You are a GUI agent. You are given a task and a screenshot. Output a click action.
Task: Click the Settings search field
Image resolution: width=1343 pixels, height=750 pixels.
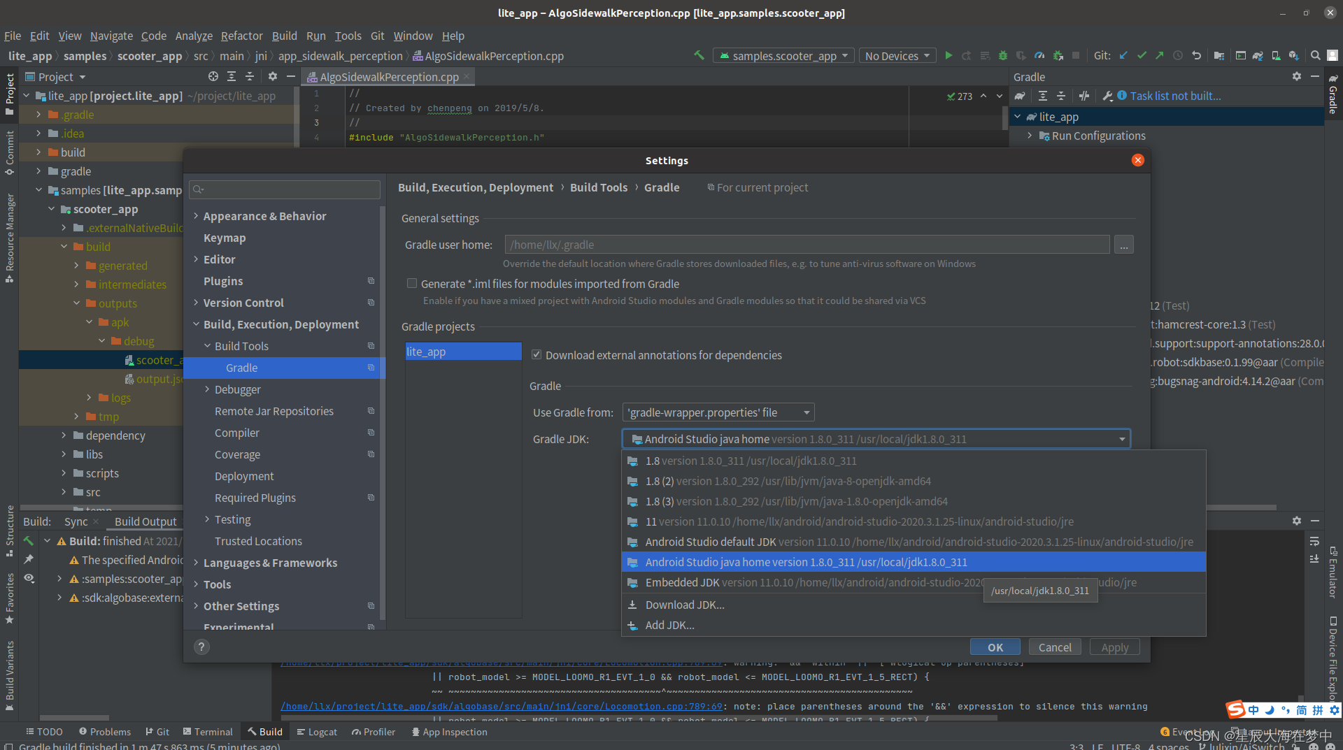pyautogui.click(x=285, y=189)
